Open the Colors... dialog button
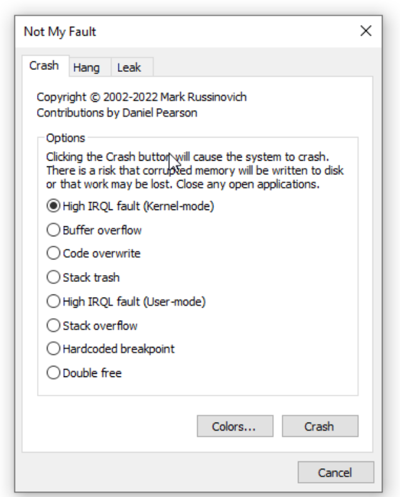The height and width of the screenshot is (497, 400). point(234,427)
